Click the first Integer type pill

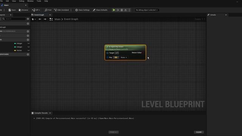pyautogui.click(x=18, y=43)
